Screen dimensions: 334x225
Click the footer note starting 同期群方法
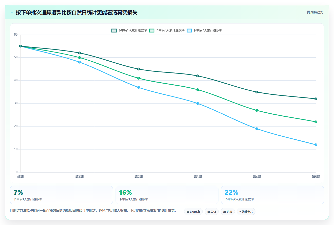pyautogui.click(x=93, y=210)
